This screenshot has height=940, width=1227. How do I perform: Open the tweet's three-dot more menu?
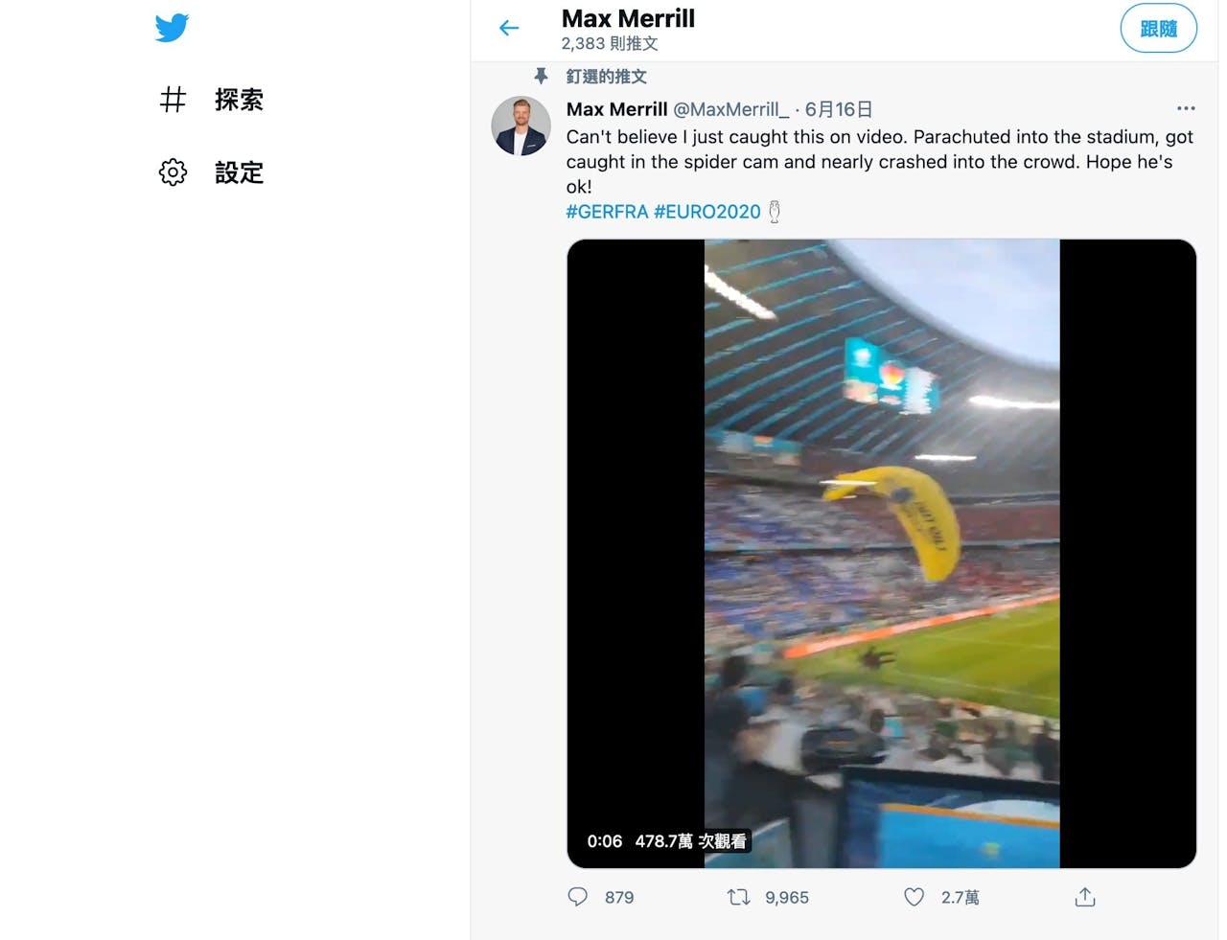pyautogui.click(x=1186, y=108)
